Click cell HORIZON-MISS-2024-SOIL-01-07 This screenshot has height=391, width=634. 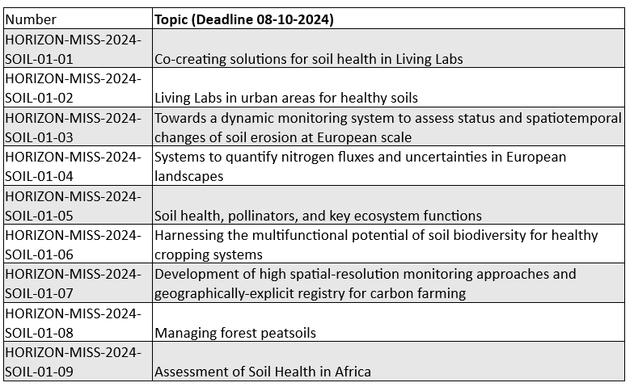(78, 284)
